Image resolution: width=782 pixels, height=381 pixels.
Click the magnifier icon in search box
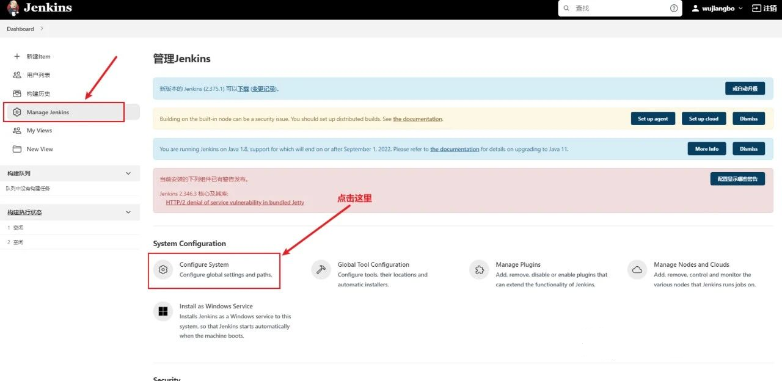coord(566,9)
